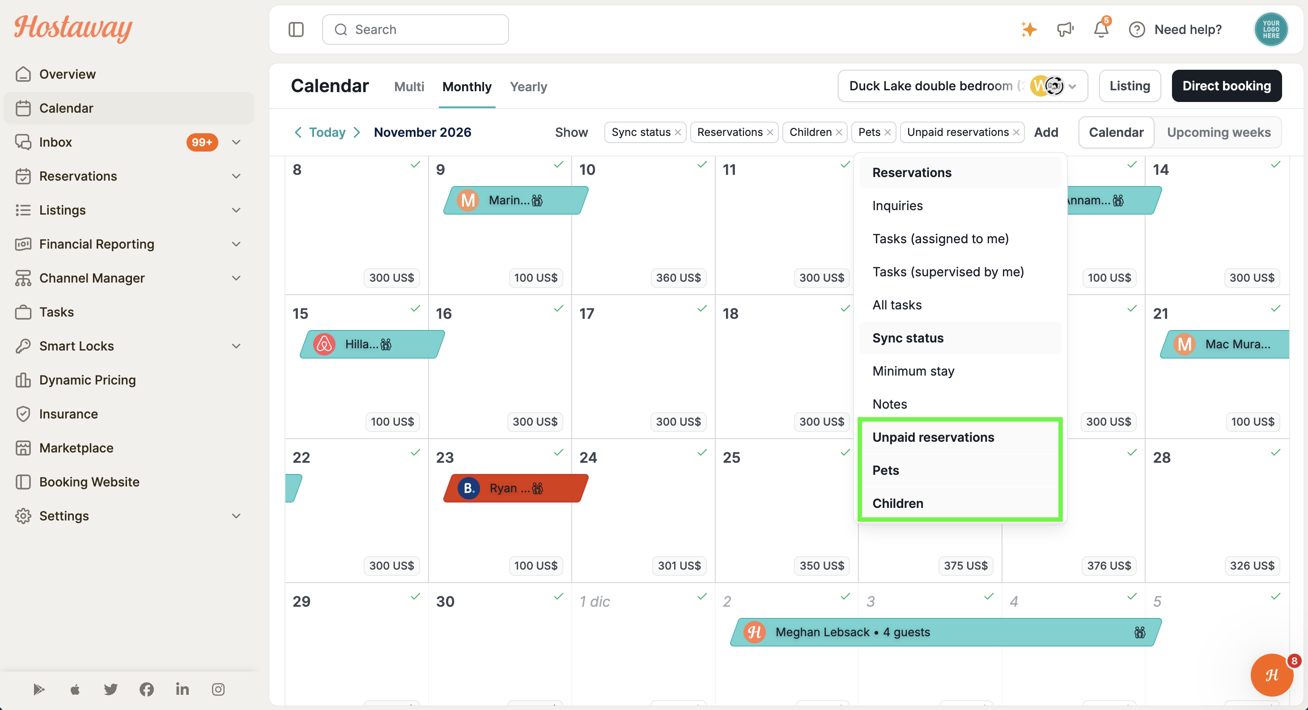Open the announcements megaphone icon
Image resolution: width=1308 pixels, height=710 pixels.
click(1065, 30)
